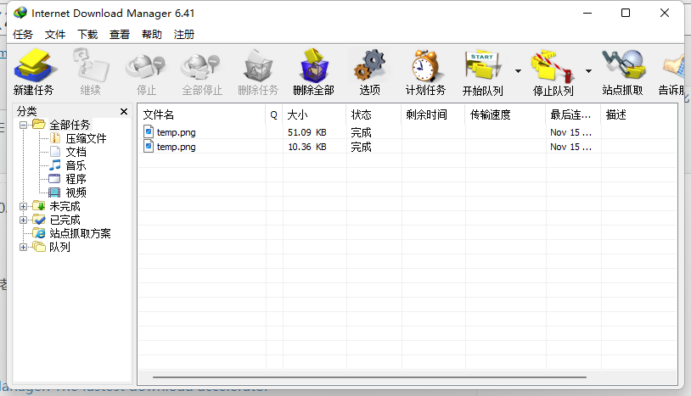
Task: Sort by 状态 column header
Action: [x=374, y=114]
